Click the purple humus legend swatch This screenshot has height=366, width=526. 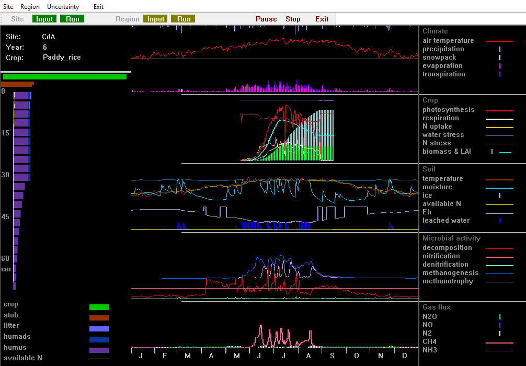click(x=99, y=350)
